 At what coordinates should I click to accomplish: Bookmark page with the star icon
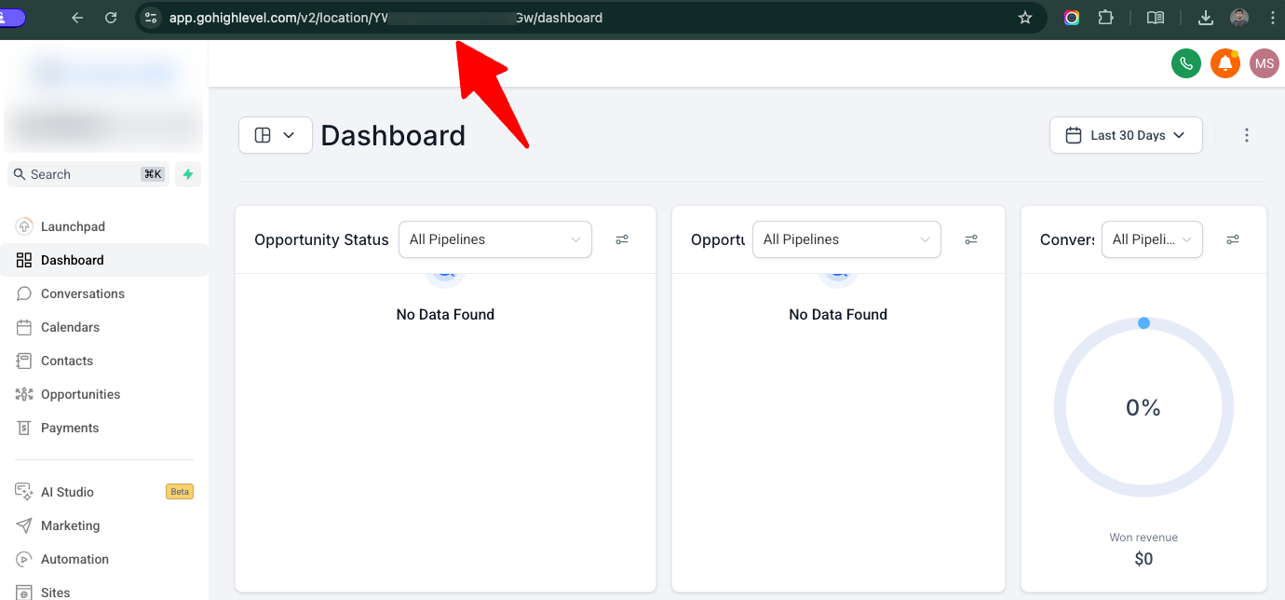[1025, 18]
